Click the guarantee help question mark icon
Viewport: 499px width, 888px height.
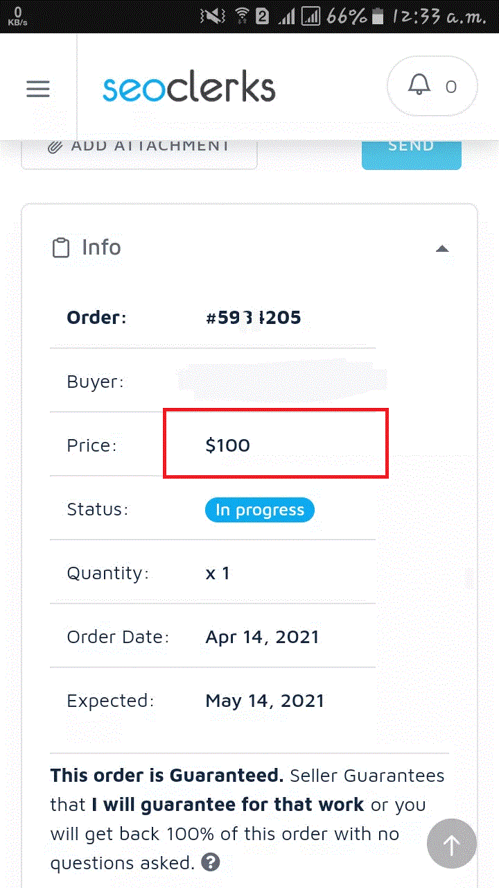211,862
